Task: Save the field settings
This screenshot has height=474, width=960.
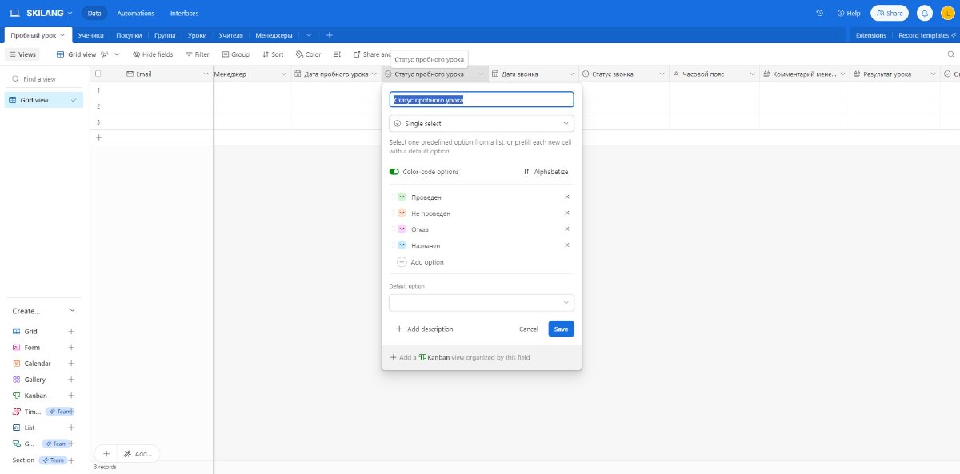Action: coord(561,329)
